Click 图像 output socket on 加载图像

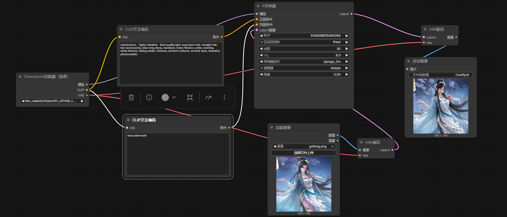338,135
